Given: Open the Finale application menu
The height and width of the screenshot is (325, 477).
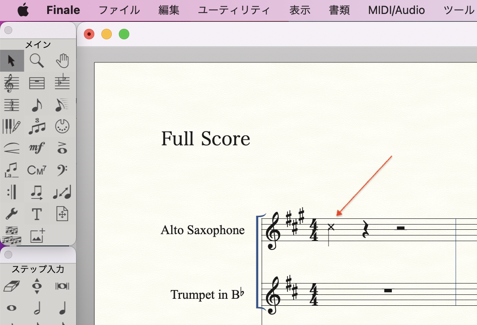Looking at the screenshot, I should pos(63,10).
